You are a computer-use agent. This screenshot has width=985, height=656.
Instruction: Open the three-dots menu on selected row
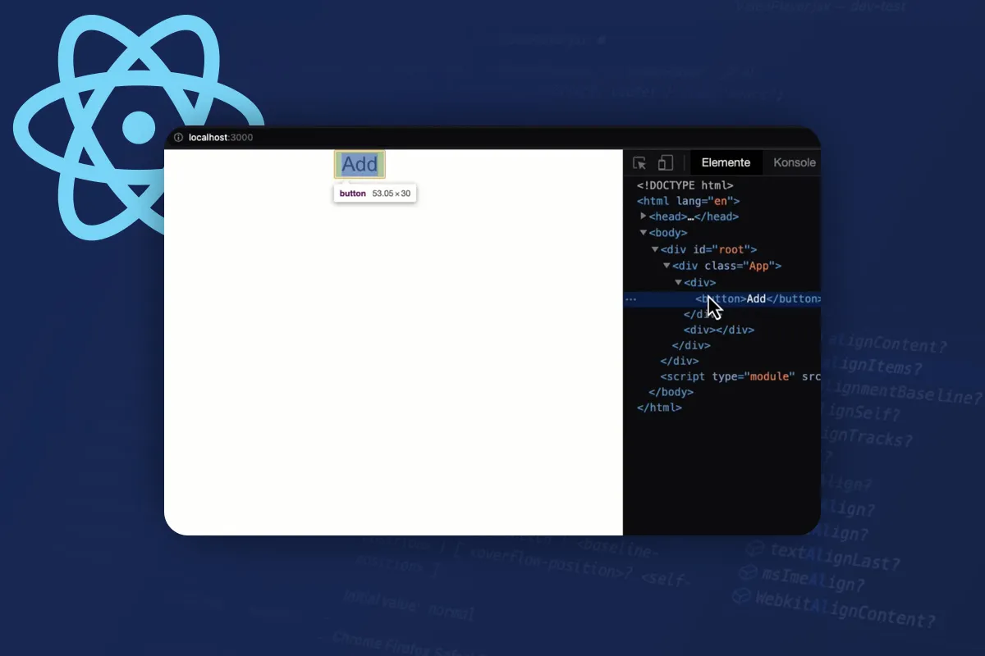click(630, 299)
